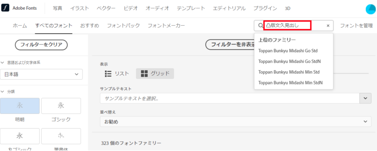377x151 pixels.
Task: Choose the 明朝 classification tile
Action: pyautogui.click(x=20, y=106)
